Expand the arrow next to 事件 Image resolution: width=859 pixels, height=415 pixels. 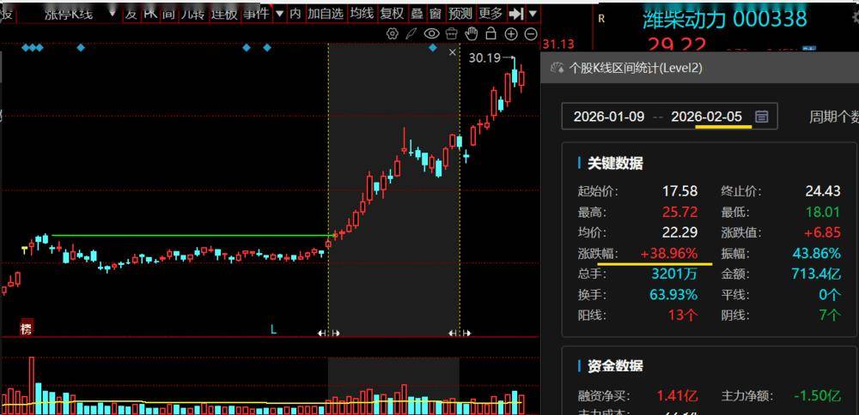[280, 13]
